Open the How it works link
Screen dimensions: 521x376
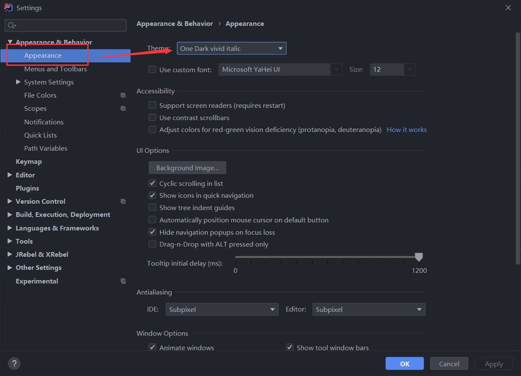407,130
